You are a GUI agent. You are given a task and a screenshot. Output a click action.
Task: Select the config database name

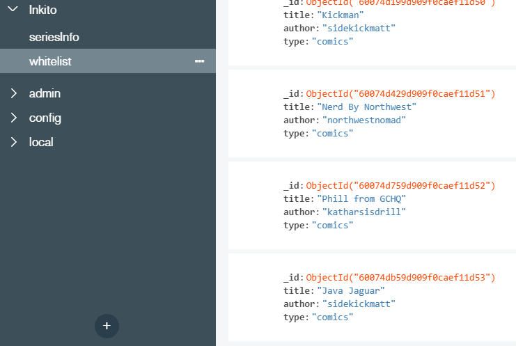(x=45, y=118)
